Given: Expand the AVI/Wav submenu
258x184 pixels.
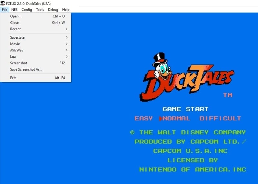Looking at the screenshot, I should coord(35,50).
